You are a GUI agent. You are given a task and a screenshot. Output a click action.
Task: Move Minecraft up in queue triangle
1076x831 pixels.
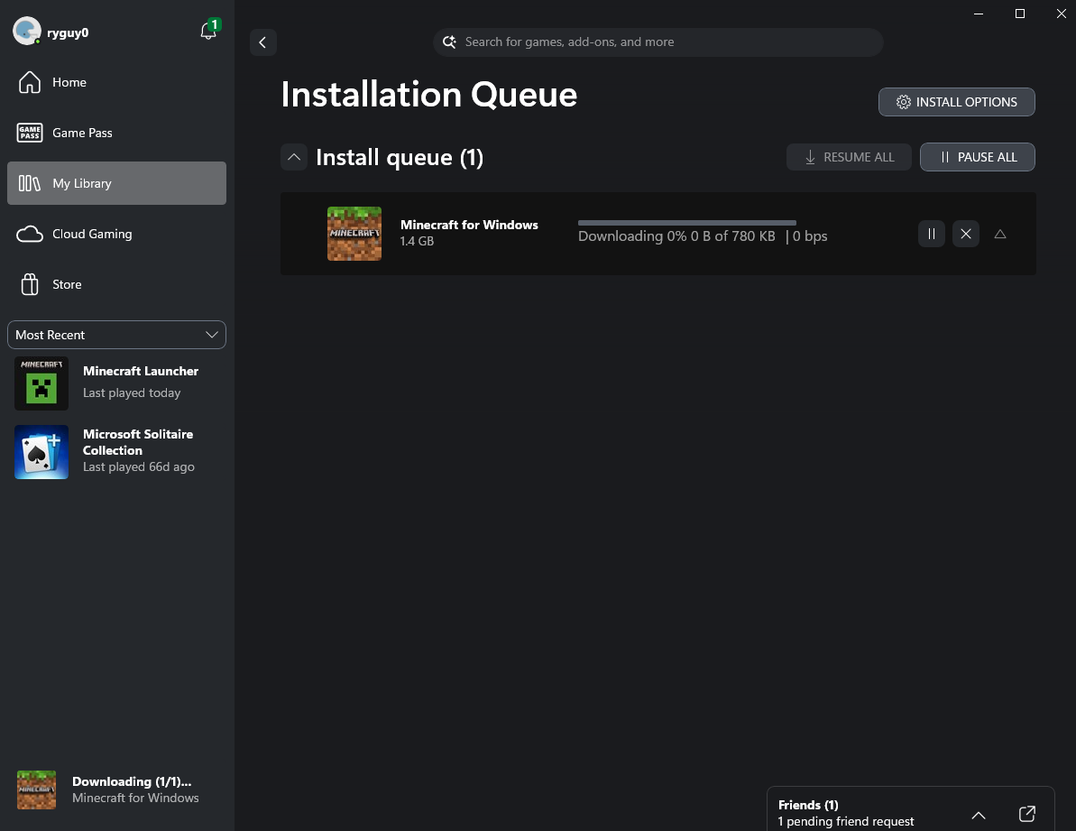(x=1000, y=234)
